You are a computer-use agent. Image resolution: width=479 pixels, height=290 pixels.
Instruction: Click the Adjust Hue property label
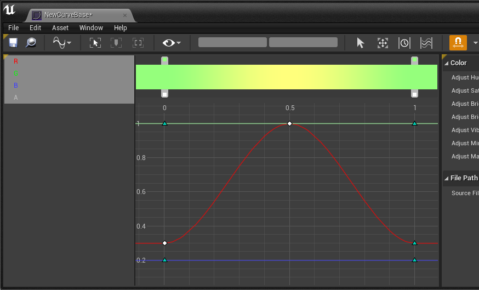tap(465, 78)
